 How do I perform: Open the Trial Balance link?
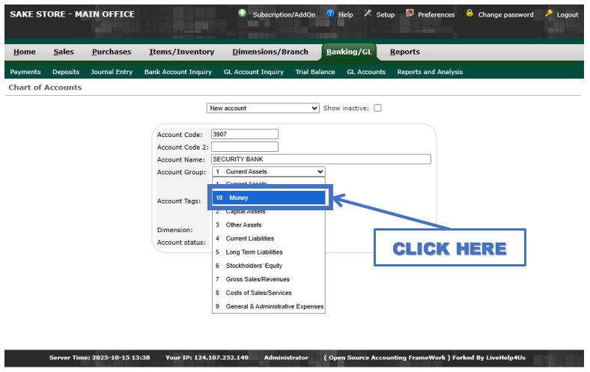tap(315, 72)
